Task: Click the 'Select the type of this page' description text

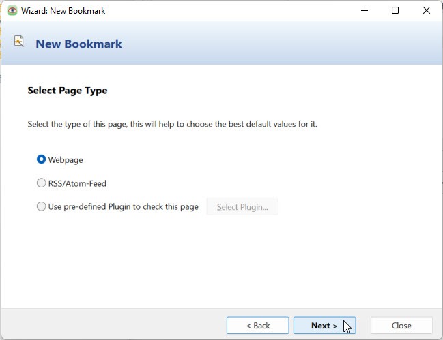Action: [172, 124]
